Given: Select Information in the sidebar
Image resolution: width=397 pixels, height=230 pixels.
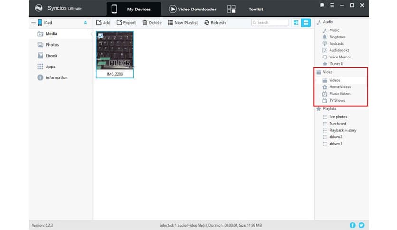Looking at the screenshot, I should tap(61, 77).
